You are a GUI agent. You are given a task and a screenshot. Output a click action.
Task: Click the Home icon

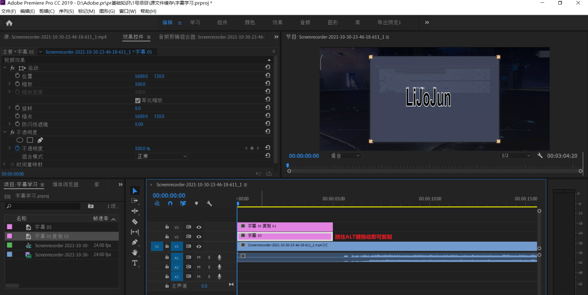[9, 23]
